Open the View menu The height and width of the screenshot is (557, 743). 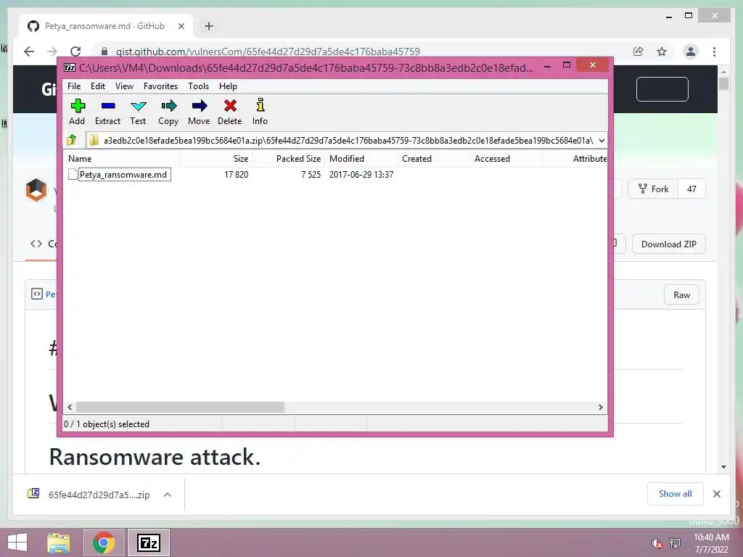[x=124, y=86]
